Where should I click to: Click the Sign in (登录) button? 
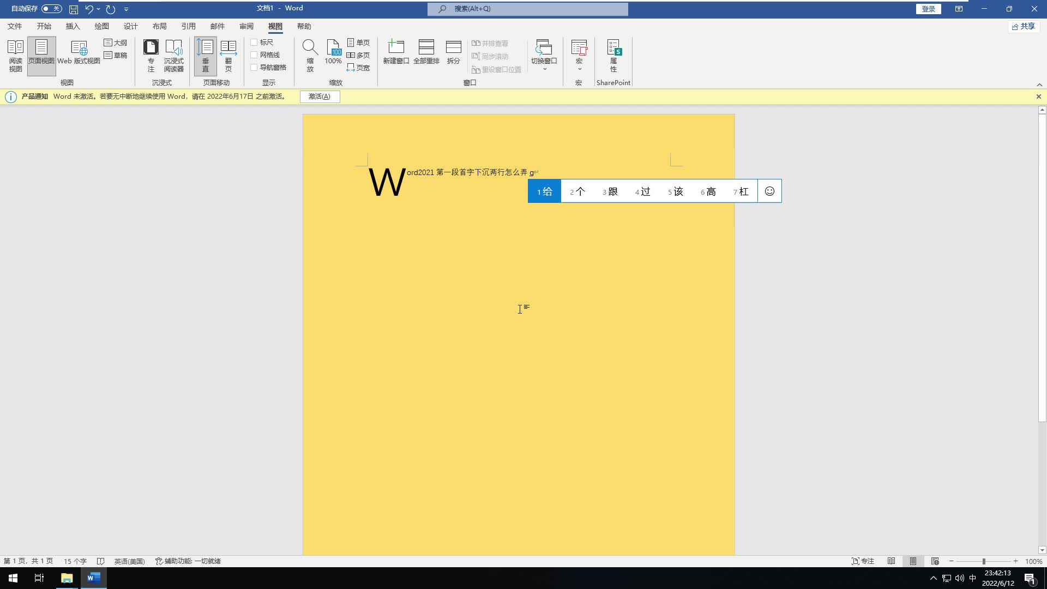click(928, 9)
